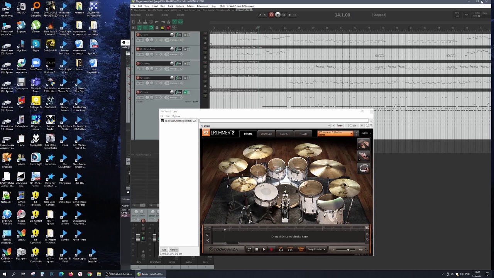Toggle the locking toolbar icon
Screen dimensions: 494x278
(157, 27)
